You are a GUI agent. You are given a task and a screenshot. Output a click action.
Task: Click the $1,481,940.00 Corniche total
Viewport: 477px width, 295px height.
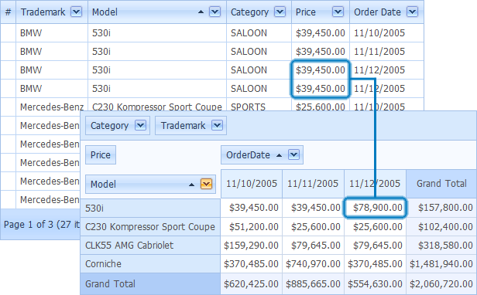pyautogui.click(x=441, y=264)
